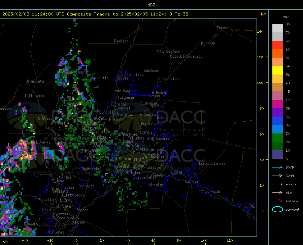Click the 'Divisadero' map label
The width and height of the screenshot is (303, 245).
click(x=164, y=118)
